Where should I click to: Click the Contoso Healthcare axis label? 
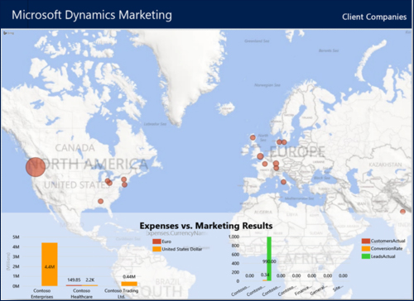82,294
